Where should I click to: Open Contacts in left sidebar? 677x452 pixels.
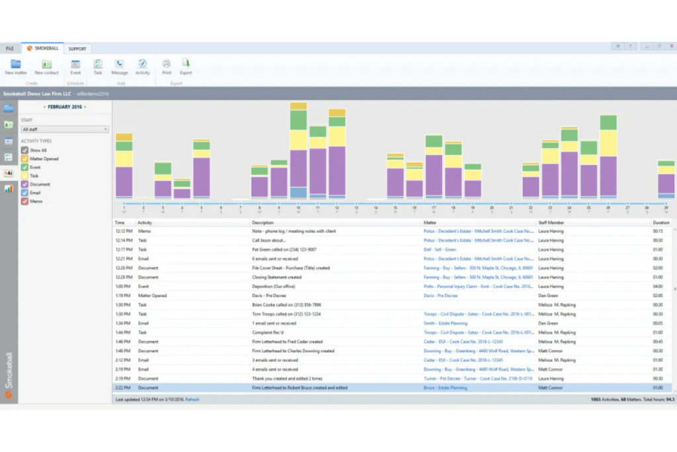(9, 125)
